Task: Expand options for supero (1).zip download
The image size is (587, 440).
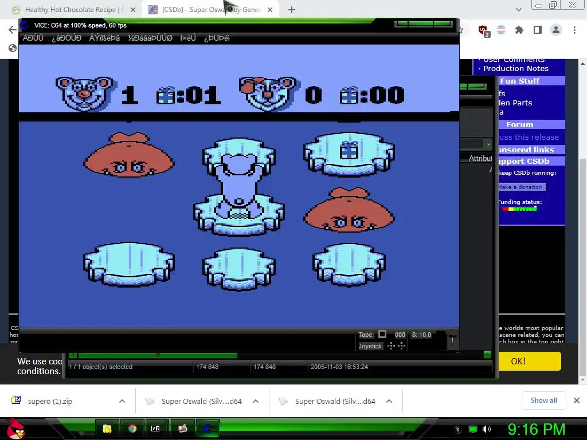Action: (x=122, y=401)
